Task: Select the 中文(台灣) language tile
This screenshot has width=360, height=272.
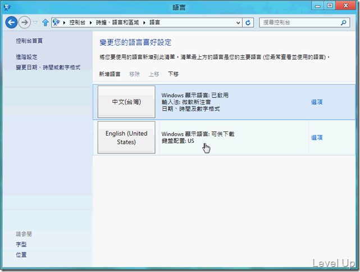Action: point(126,102)
